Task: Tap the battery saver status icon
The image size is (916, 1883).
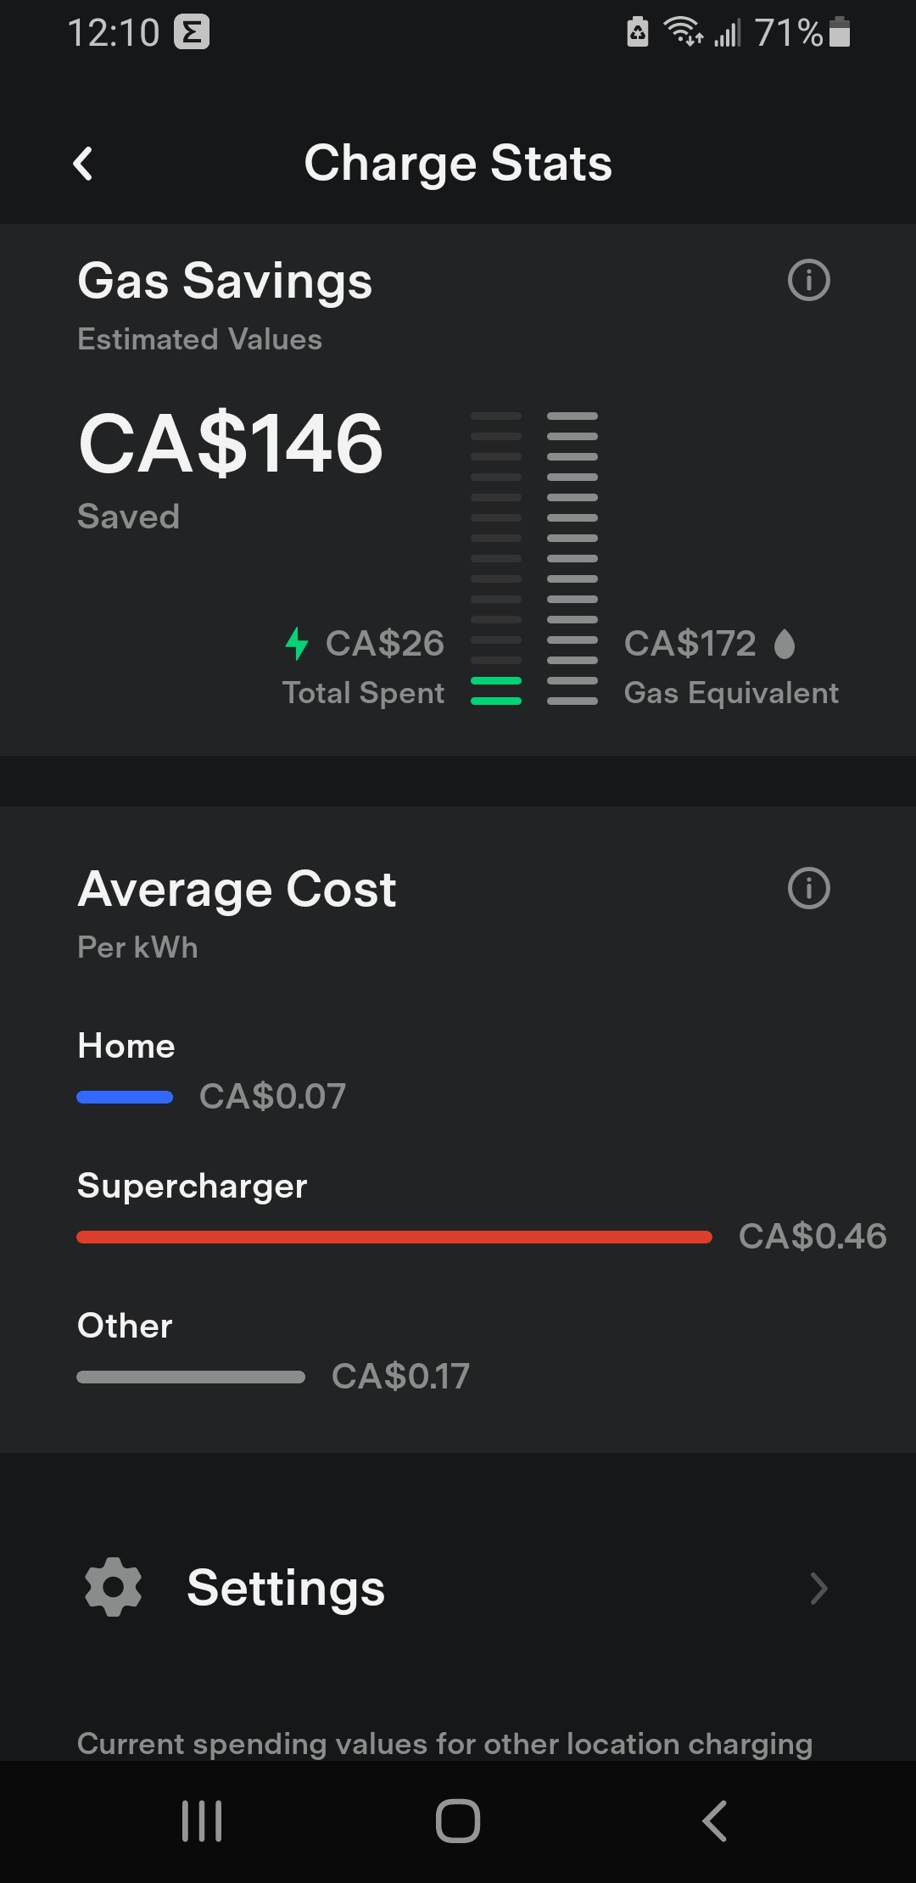Action: click(637, 32)
